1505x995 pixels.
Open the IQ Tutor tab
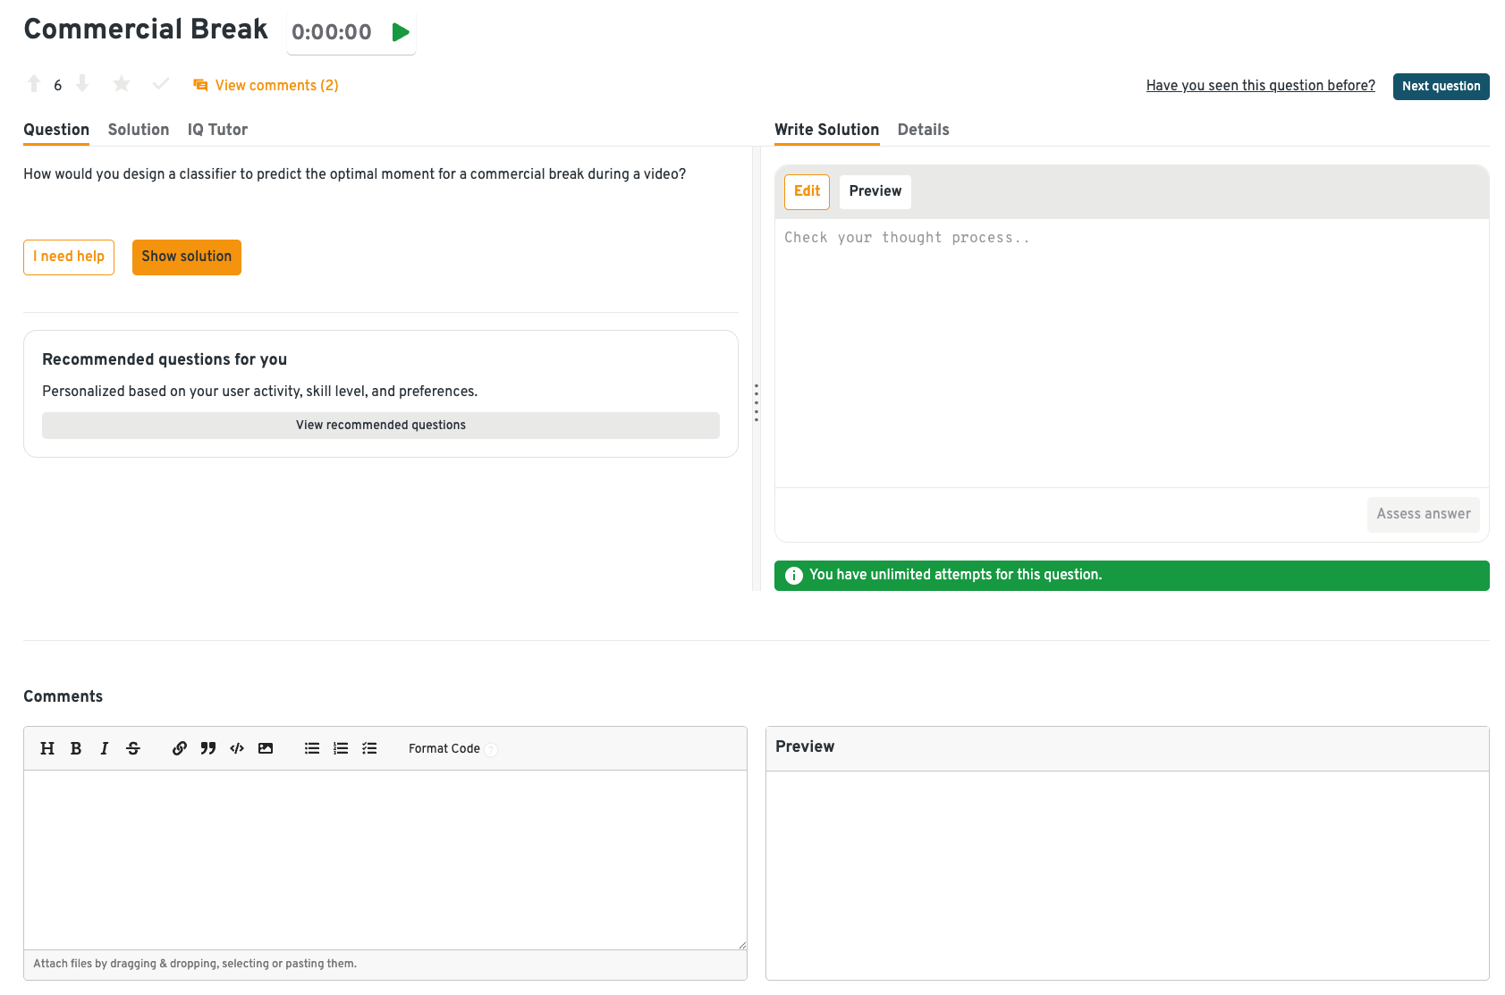coord(217,130)
